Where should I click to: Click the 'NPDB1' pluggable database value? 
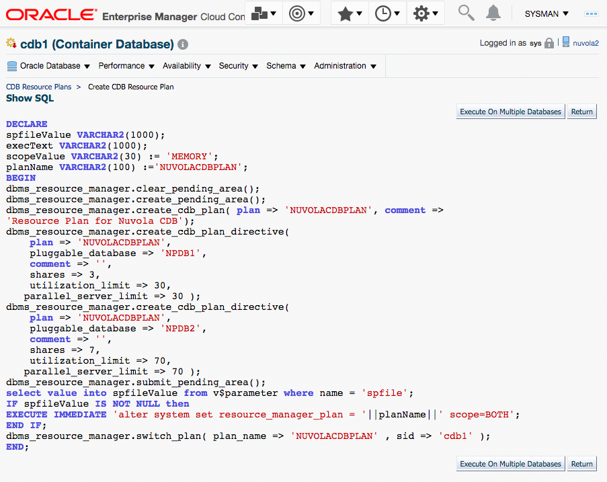pos(180,253)
